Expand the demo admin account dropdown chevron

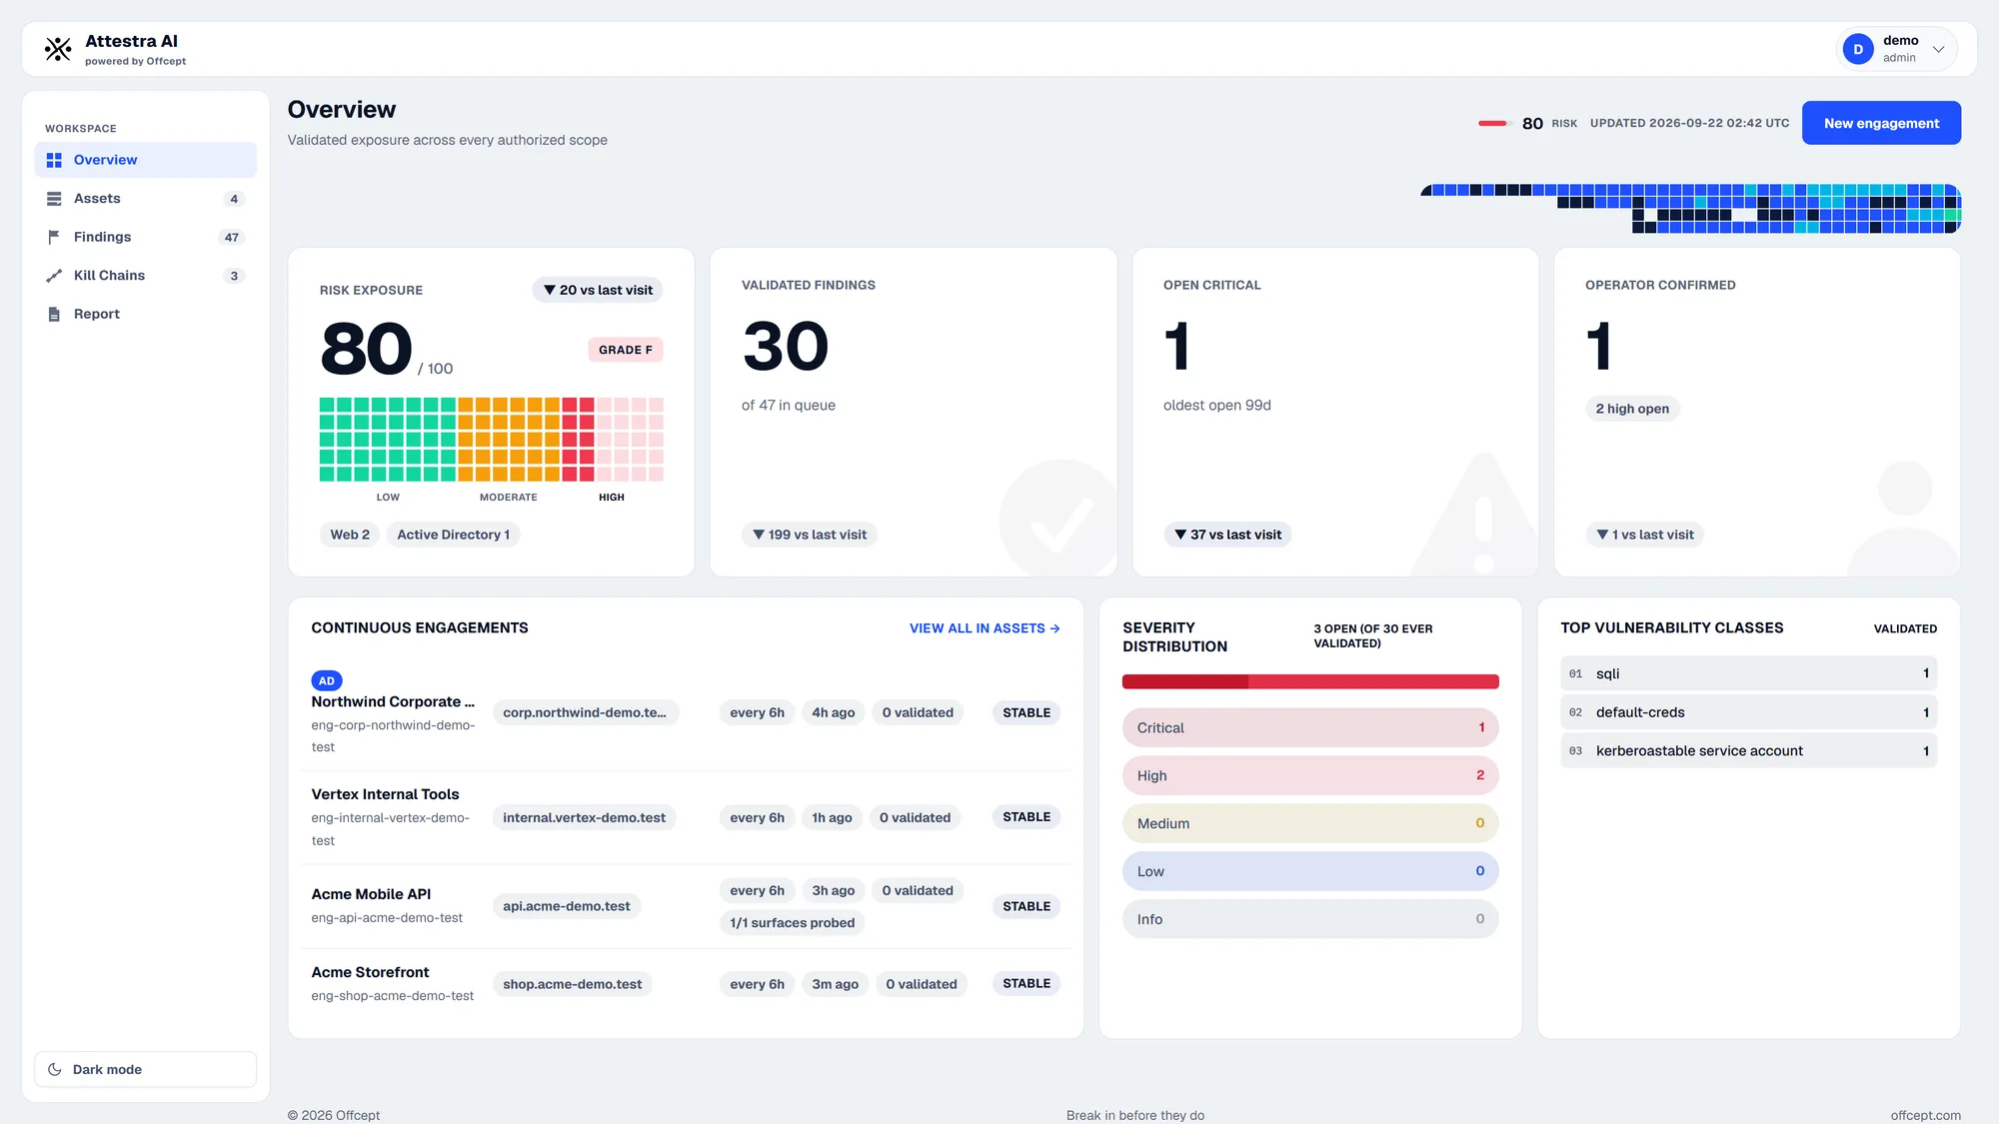[1938, 49]
